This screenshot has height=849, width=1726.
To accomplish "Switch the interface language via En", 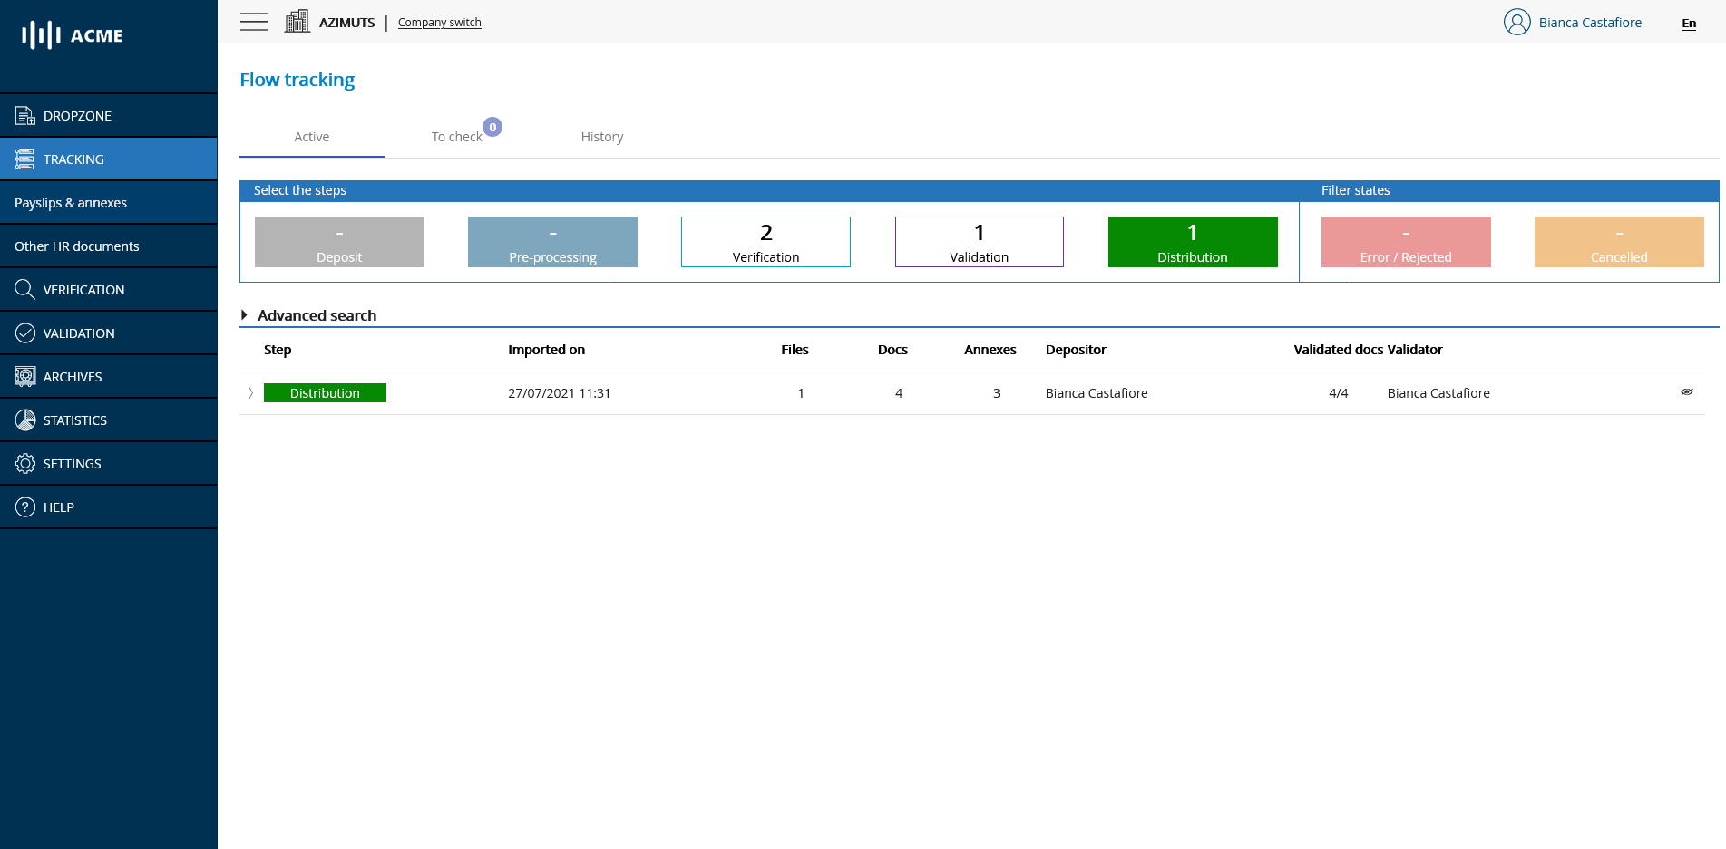I will [1688, 24].
